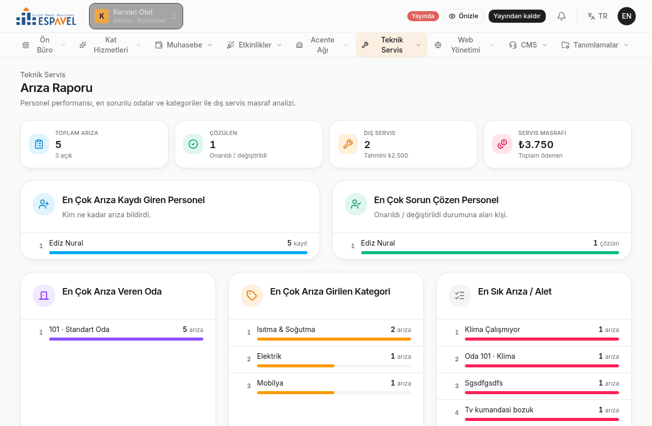Expand the Ön Büro menu chevron

click(x=64, y=45)
